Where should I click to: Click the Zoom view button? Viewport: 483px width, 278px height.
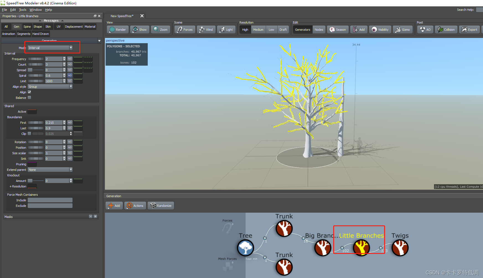[x=161, y=30]
